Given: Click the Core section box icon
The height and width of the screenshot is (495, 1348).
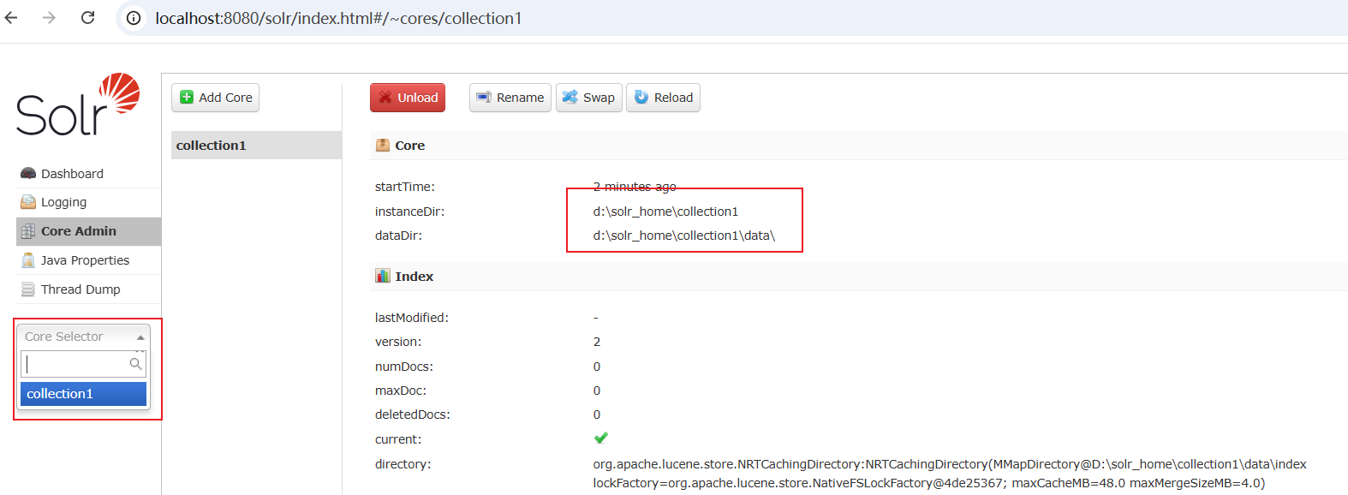Looking at the screenshot, I should (383, 146).
